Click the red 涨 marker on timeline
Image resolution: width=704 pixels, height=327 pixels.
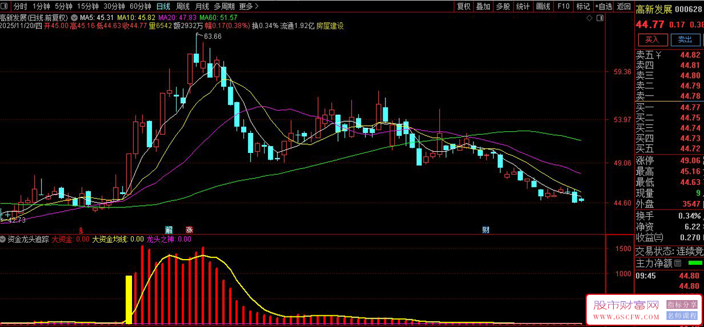coord(189,229)
